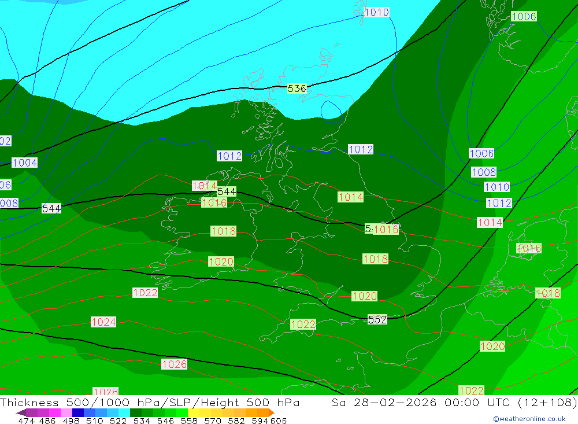Pick the bright magenta legend swatch
The width and height of the screenshot is (578, 424).
(54, 412)
